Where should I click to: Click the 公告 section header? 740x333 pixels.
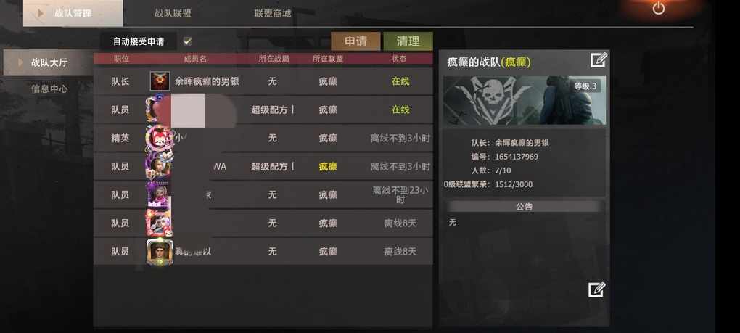(525, 207)
